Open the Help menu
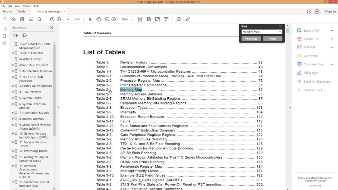 (x=37, y=6)
